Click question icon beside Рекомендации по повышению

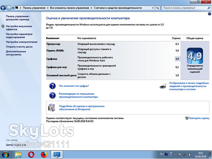[x=52, y=95]
